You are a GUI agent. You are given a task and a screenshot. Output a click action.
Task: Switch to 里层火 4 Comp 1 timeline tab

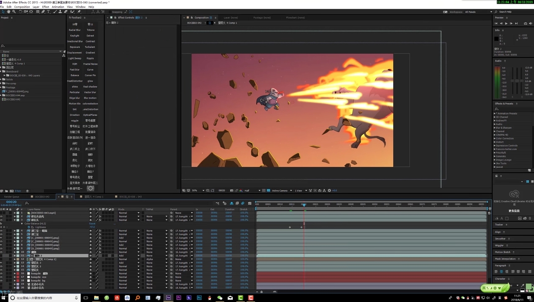point(94,196)
